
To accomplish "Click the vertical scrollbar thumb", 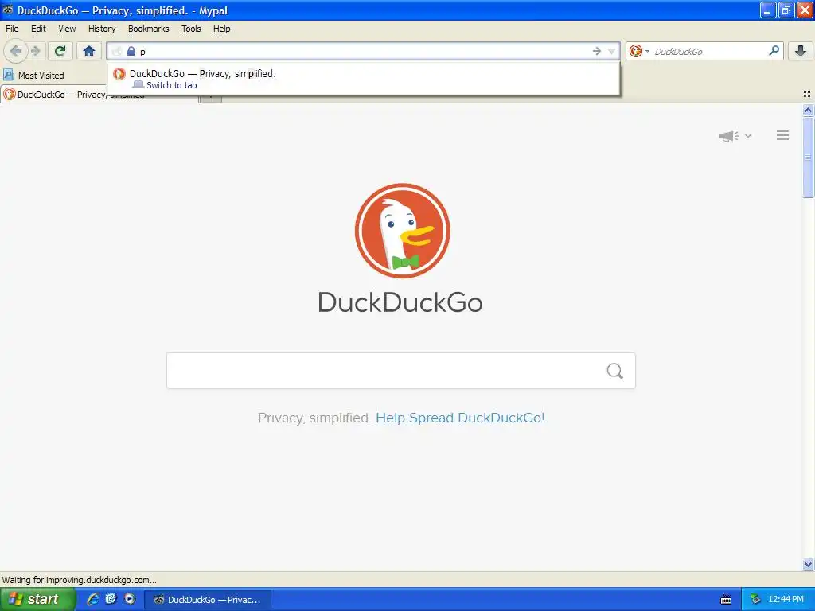I will point(808,158).
